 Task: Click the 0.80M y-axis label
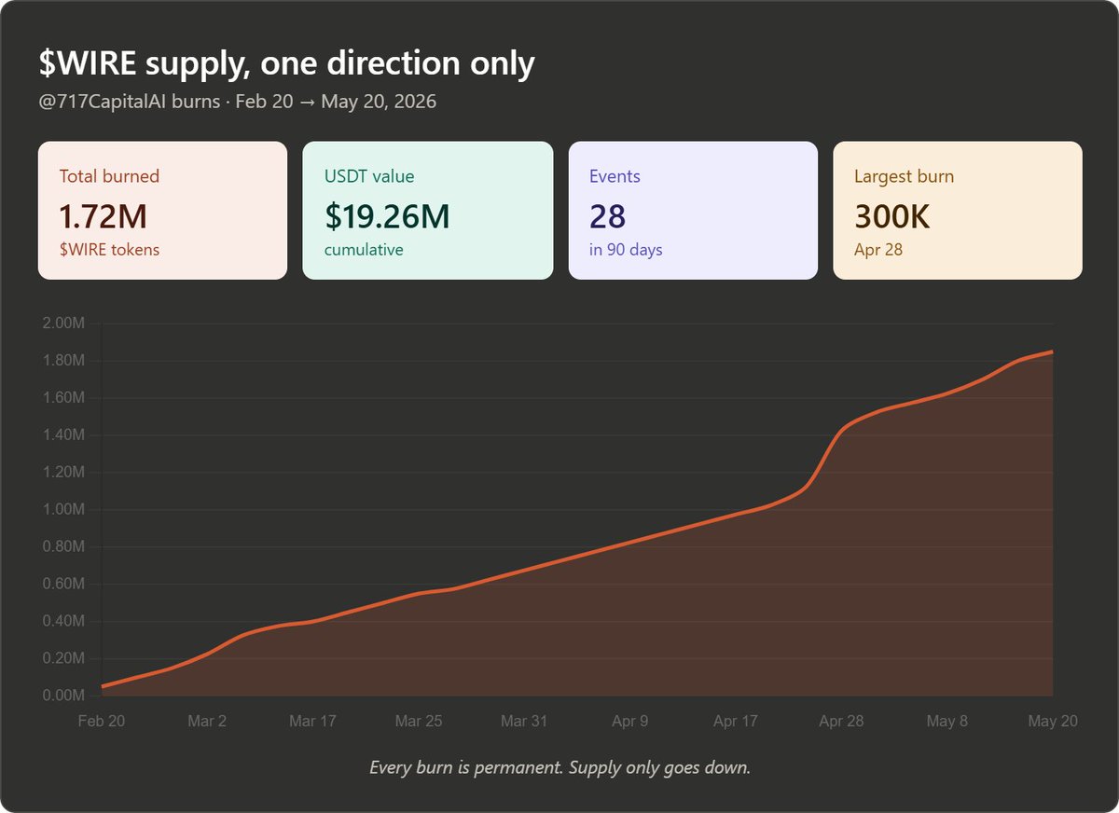point(63,547)
